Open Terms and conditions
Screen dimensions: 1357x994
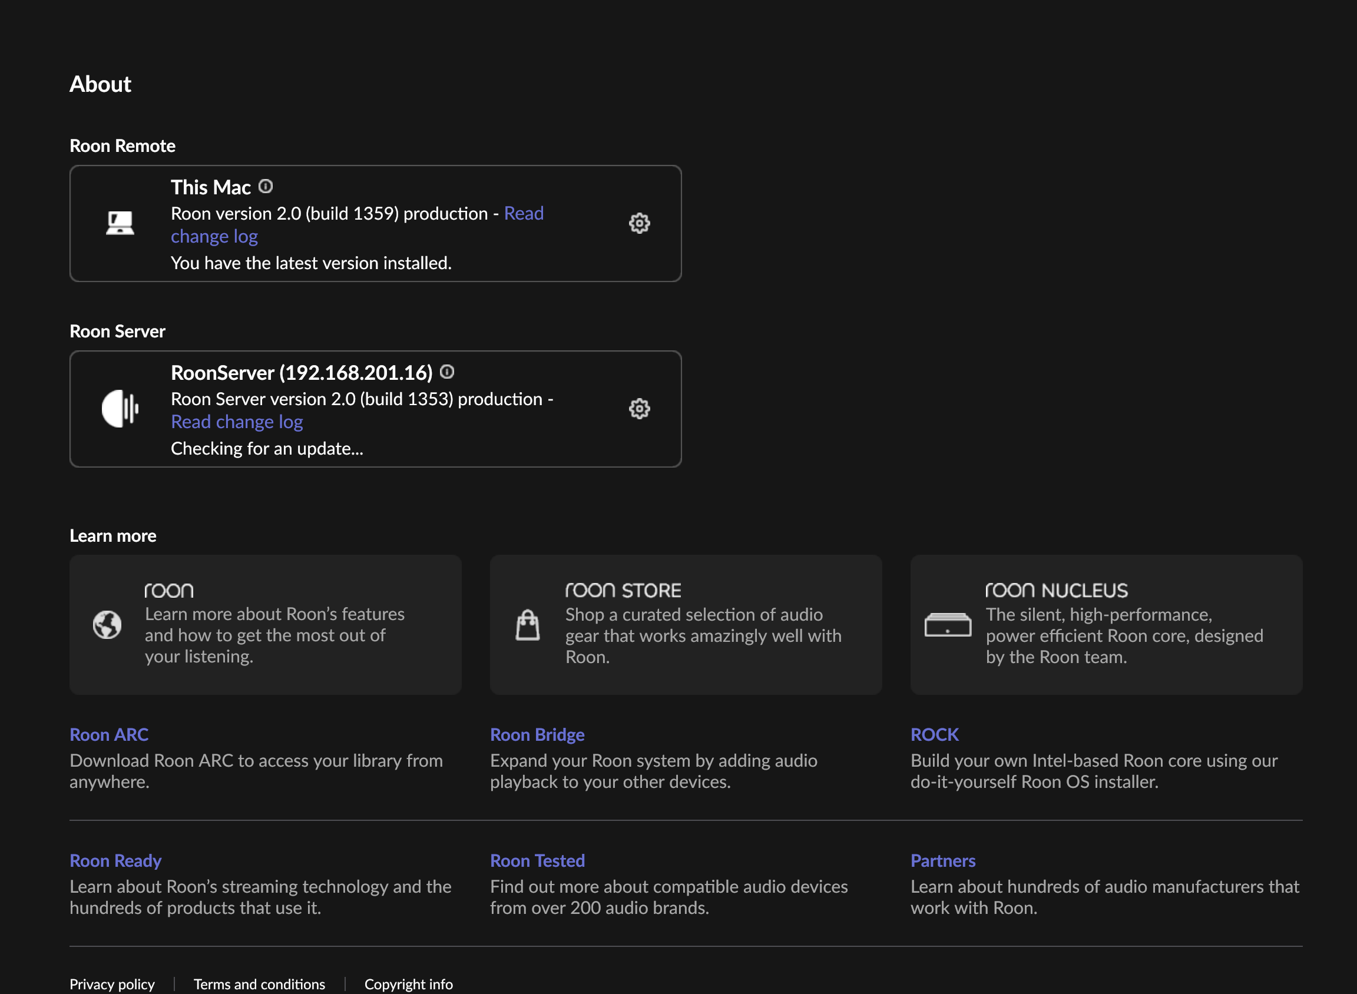click(259, 984)
